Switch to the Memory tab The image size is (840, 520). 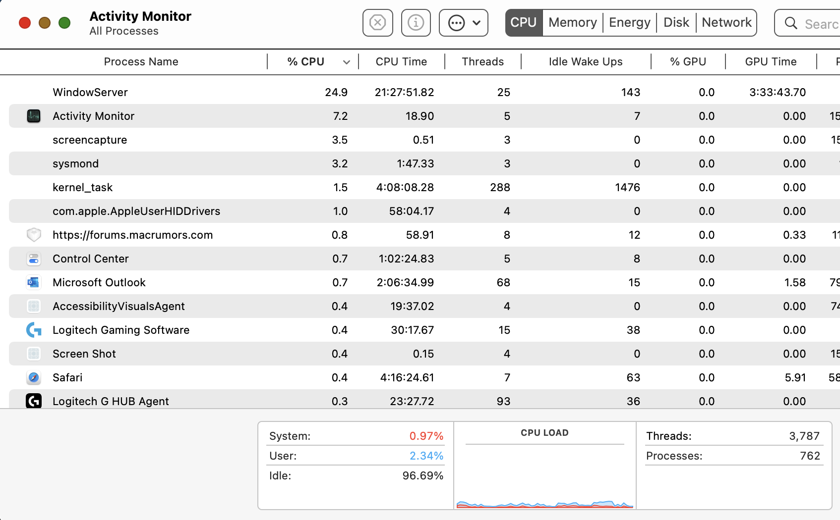(x=573, y=23)
